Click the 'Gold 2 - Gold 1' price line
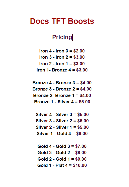The width and height of the screenshot is (129, 187). (62, 159)
